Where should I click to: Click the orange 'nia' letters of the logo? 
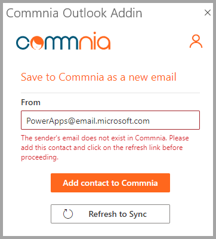(95, 41)
